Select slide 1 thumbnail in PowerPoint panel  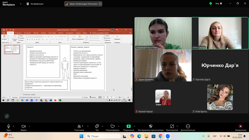point(12,49)
